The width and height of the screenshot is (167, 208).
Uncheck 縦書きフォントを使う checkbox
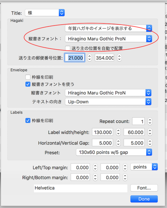coord(28,84)
